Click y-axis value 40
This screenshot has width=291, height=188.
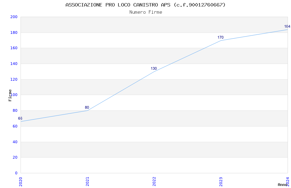[15, 142]
